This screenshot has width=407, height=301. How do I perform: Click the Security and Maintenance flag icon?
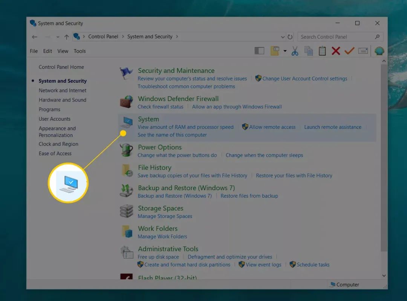pos(126,73)
